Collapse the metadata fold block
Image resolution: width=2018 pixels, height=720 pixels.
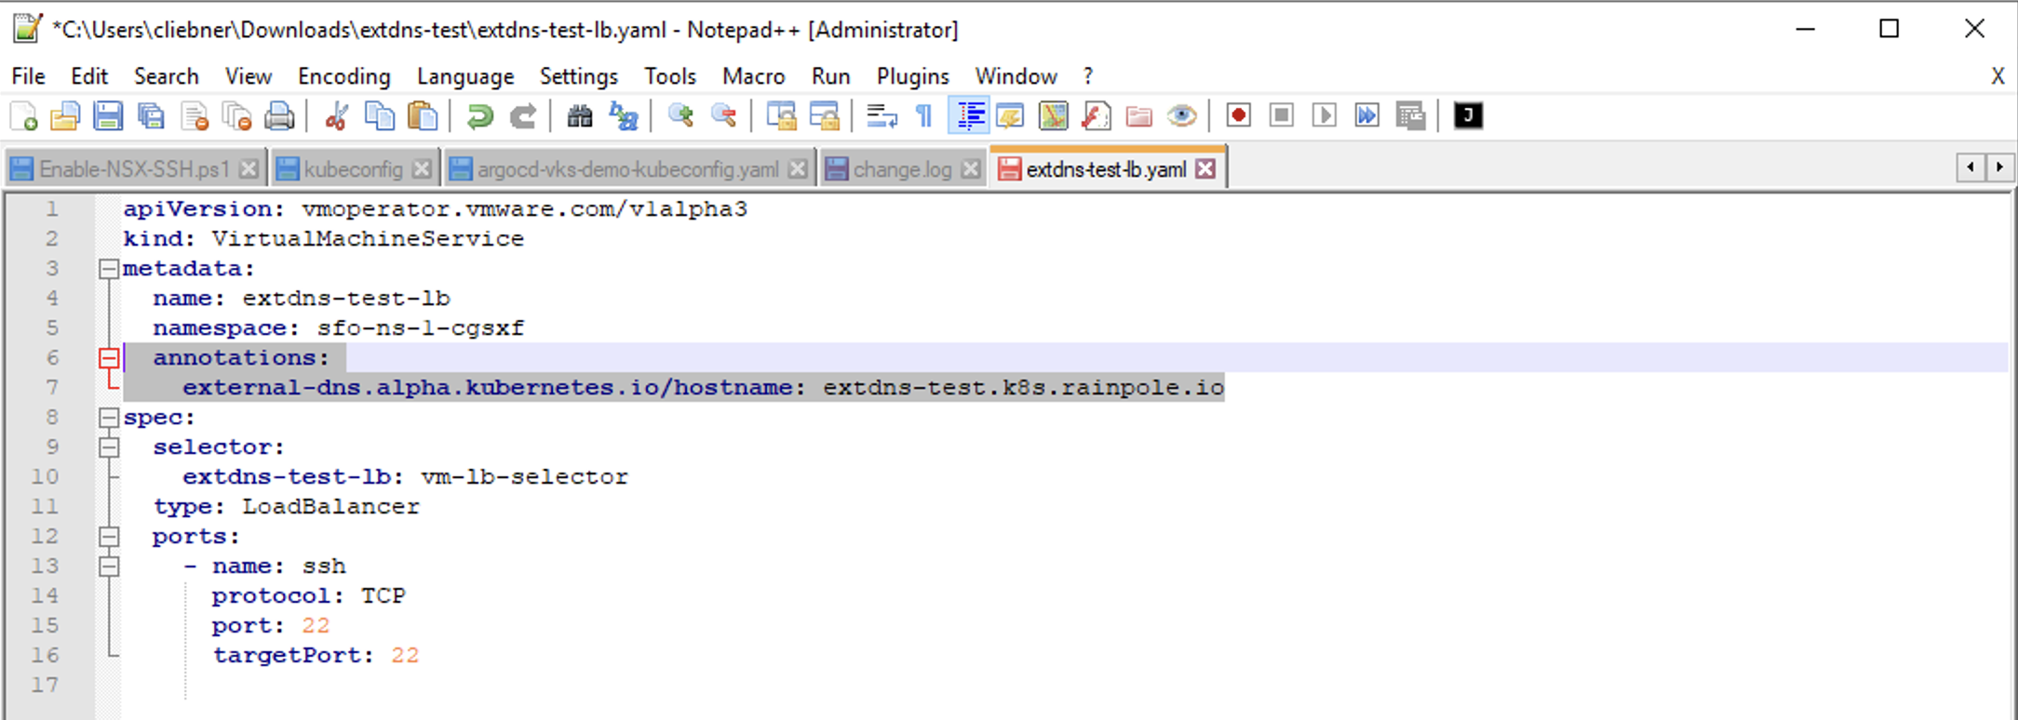pos(109,269)
